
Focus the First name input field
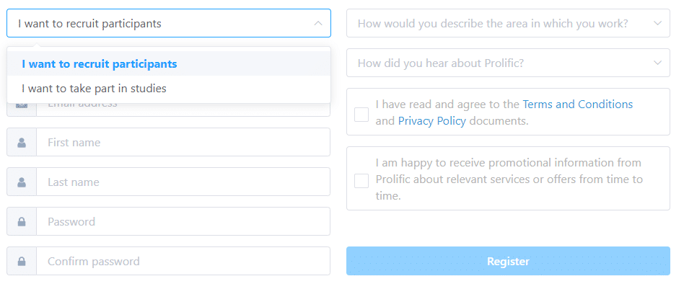pos(183,143)
